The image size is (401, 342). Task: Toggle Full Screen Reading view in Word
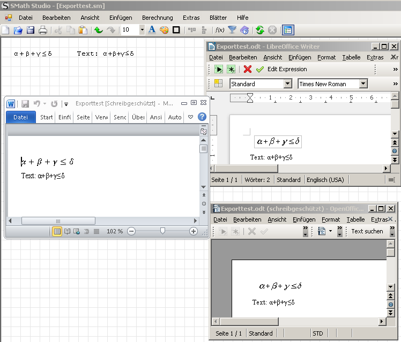[67, 231]
